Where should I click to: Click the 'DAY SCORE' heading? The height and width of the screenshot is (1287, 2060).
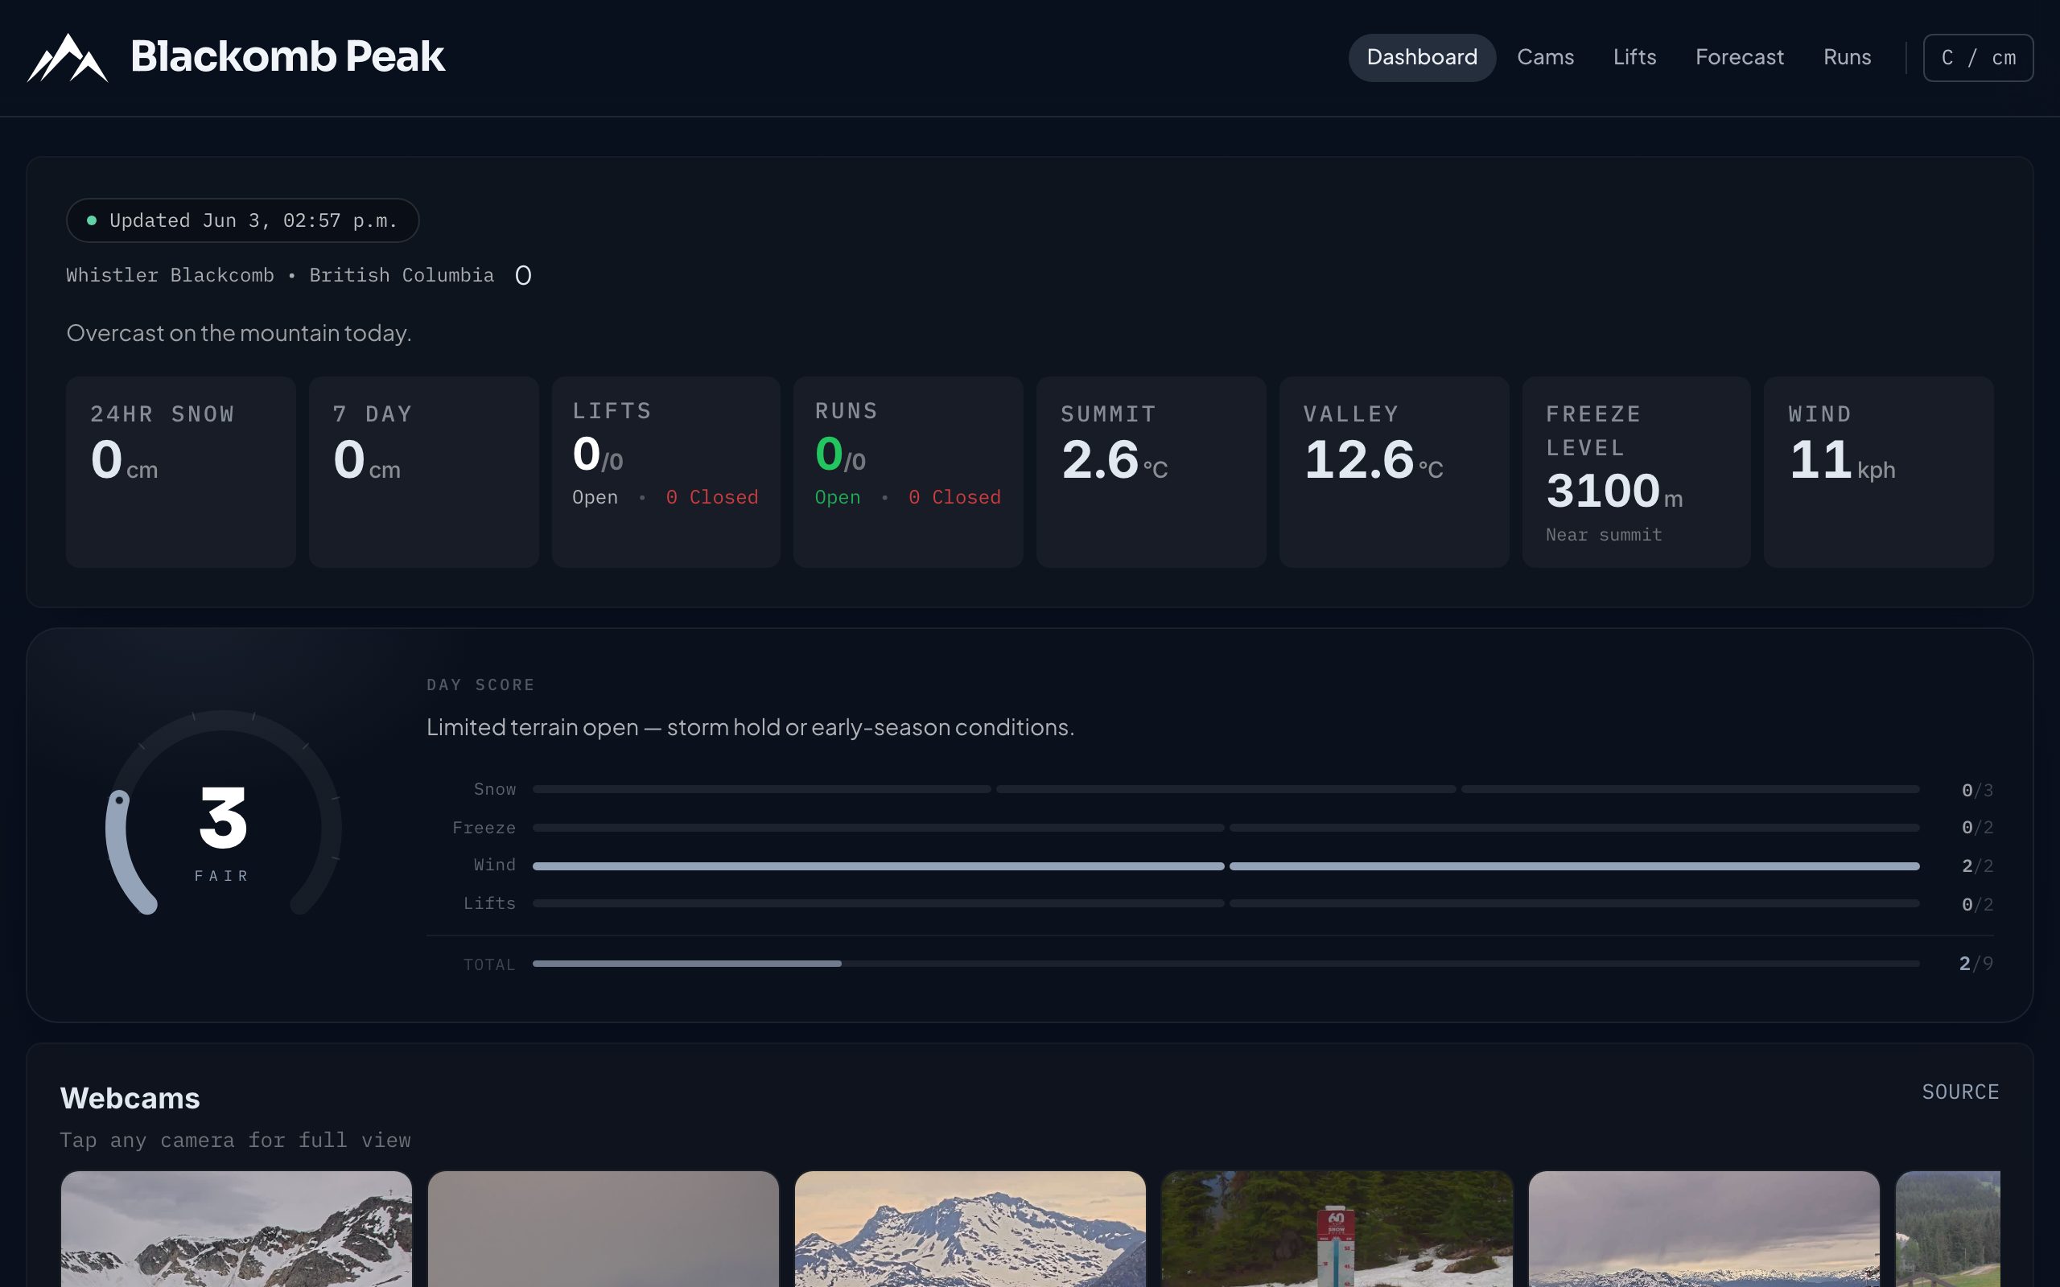(481, 685)
